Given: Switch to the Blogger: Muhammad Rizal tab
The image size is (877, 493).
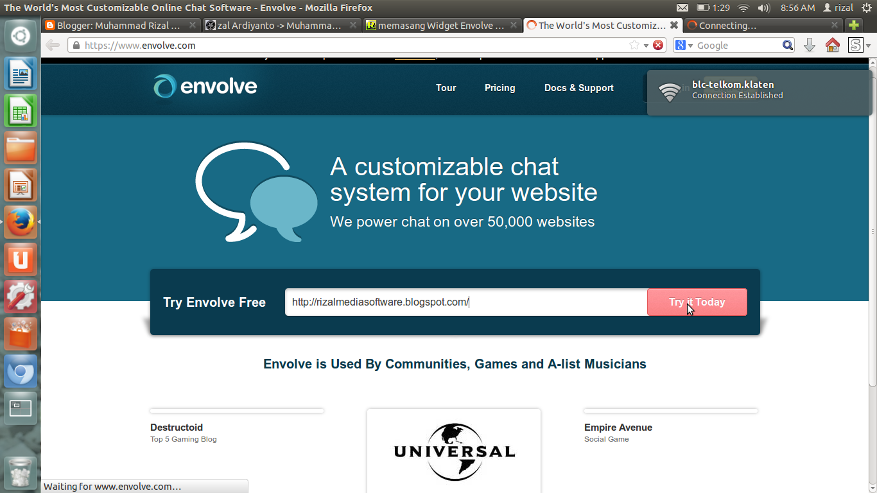Looking at the screenshot, I should pos(122,26).
